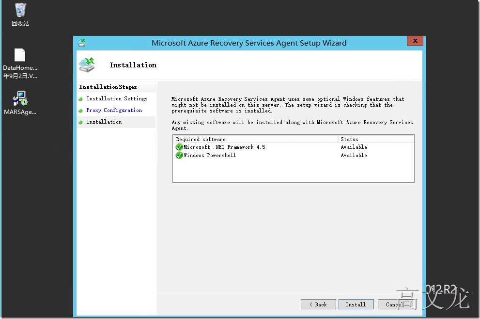Select the MARSAgent installer desktop icon

[x=20, y=103]
